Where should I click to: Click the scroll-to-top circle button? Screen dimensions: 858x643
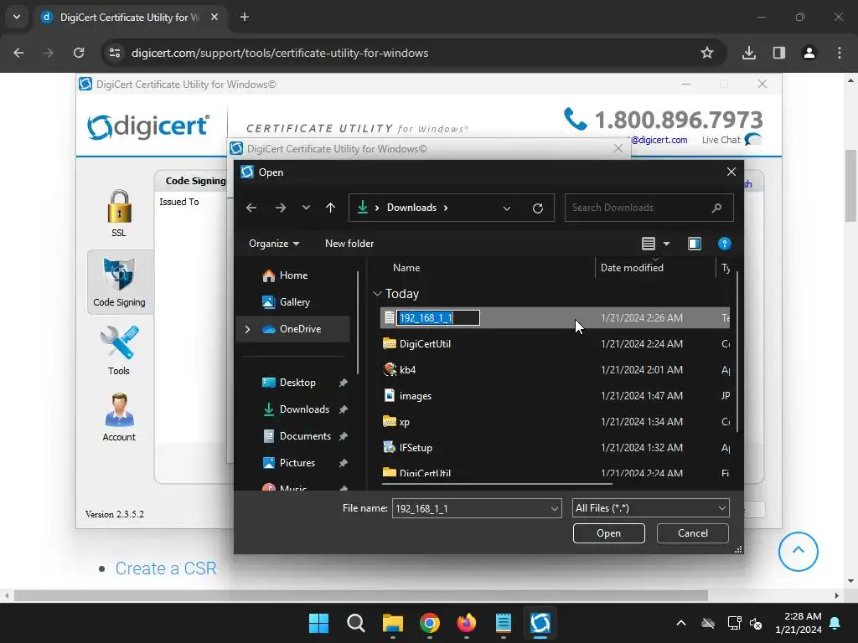coord(799,552)
